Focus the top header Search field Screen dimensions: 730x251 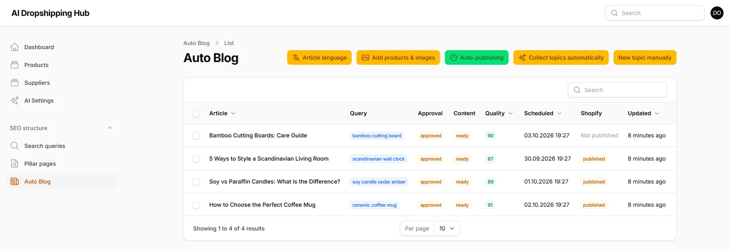point(655,13)
